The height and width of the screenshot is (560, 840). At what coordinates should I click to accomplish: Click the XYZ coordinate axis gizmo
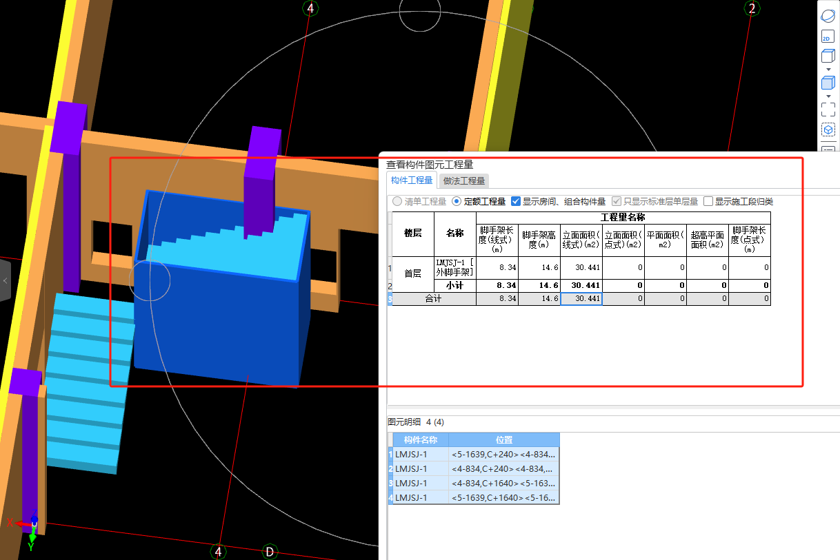[28, 530]
